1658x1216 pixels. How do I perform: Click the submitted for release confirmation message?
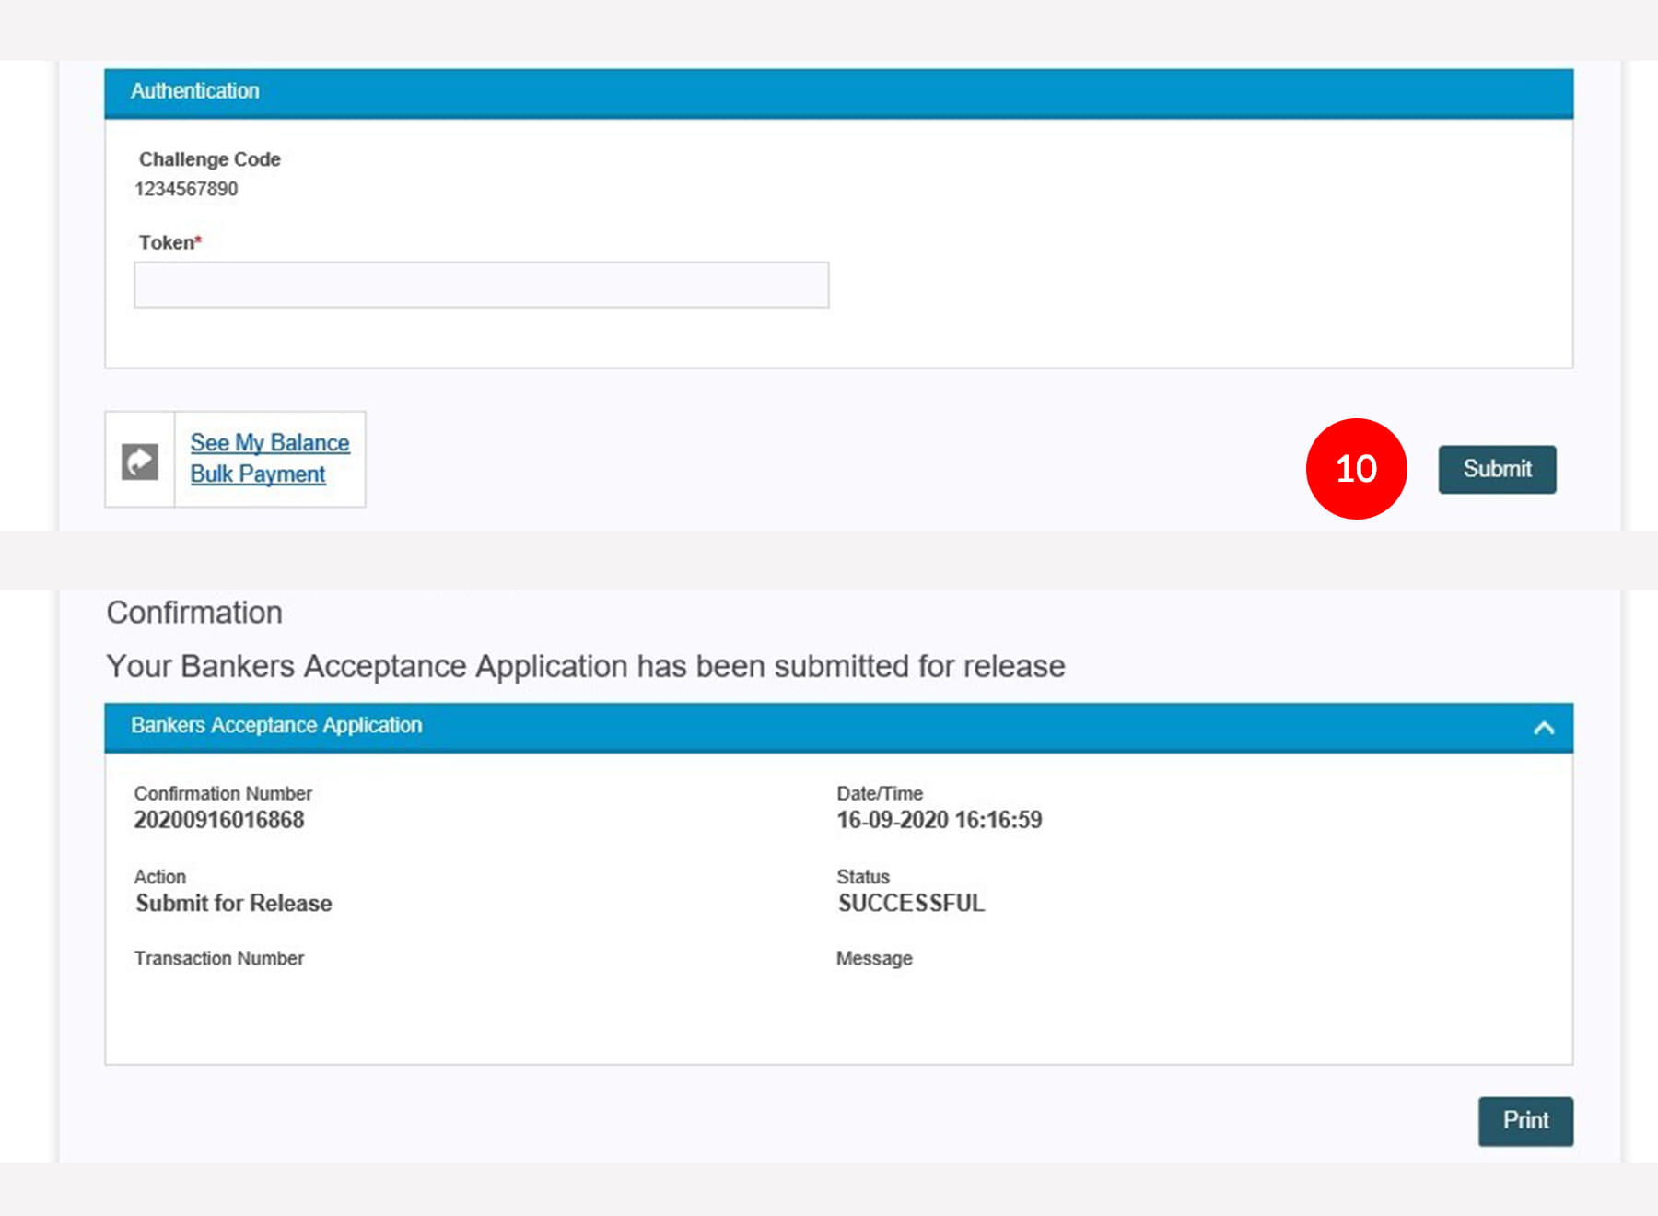coord(586,666)
